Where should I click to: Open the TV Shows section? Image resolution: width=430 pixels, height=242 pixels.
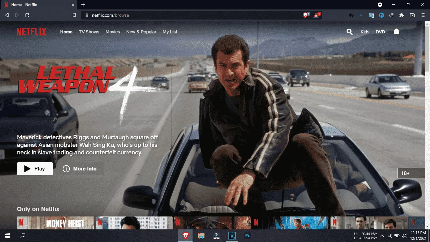click(89, 32)
